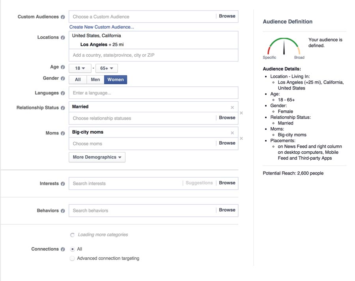Select Men as the gender
Viewport: 355px width, 281px height.
[x=95, y=80]
